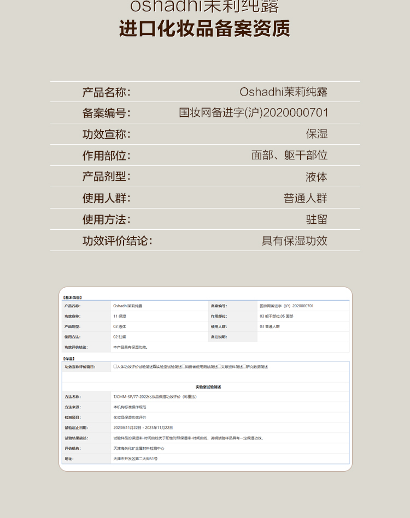Click the large 使用方法 label
410x518 pixels.
(x=106, y=219)
